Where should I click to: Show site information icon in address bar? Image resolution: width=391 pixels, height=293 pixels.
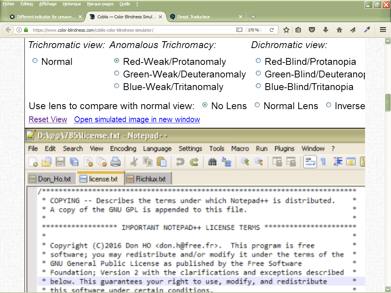pyautogui.click(x=19, y=30)
